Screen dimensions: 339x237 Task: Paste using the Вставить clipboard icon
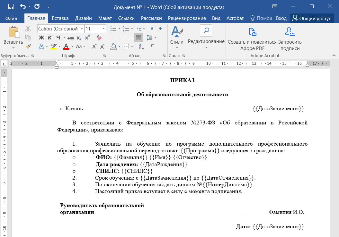13,32
